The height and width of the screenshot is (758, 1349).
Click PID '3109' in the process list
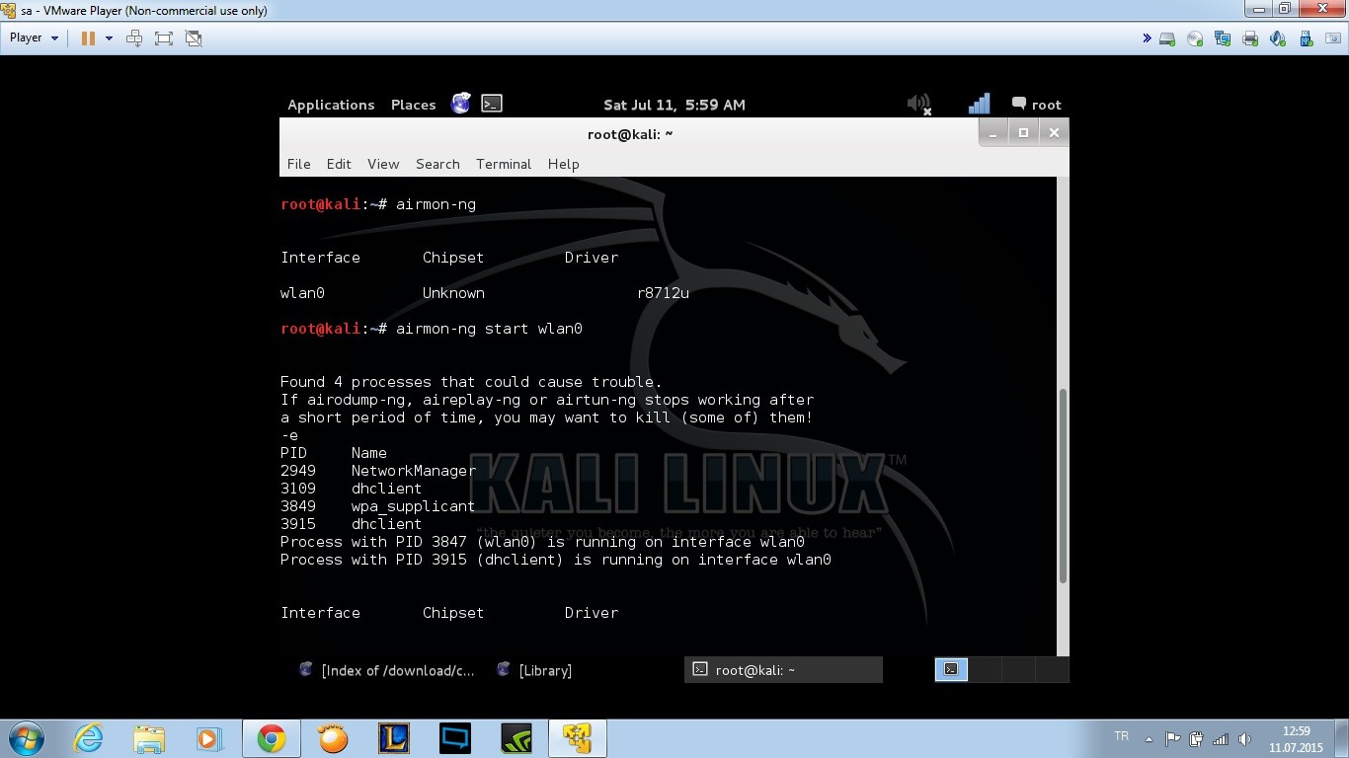click(x=298, y=489)
